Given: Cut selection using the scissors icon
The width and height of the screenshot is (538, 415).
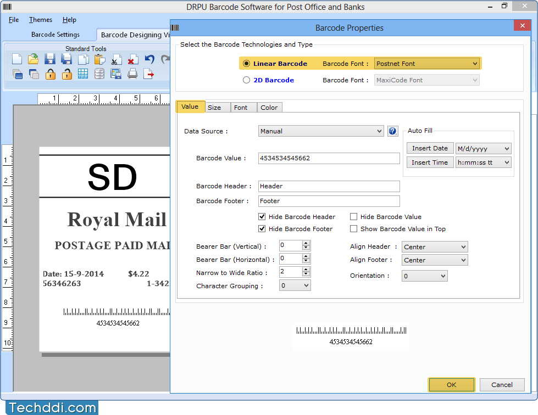Looking at the screenshot, I should 116,59.
